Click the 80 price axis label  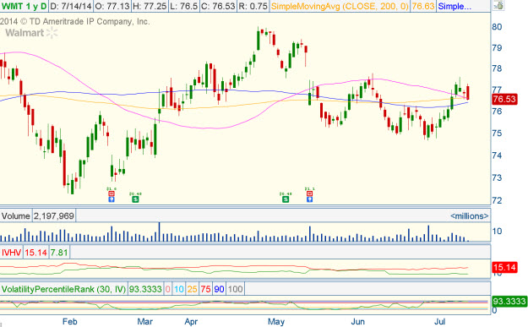497,26
